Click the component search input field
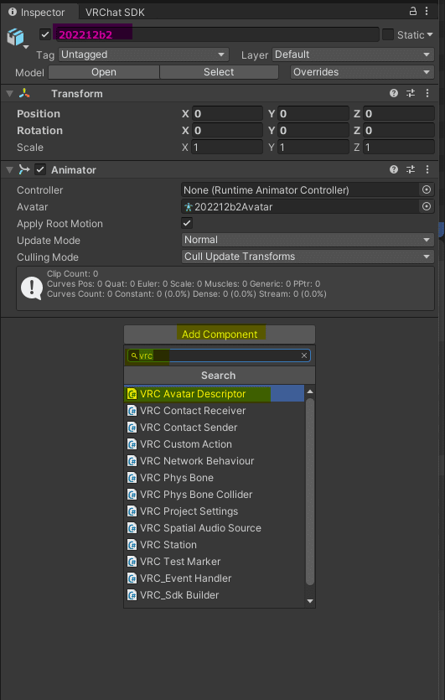 click(x=219, y=355)
